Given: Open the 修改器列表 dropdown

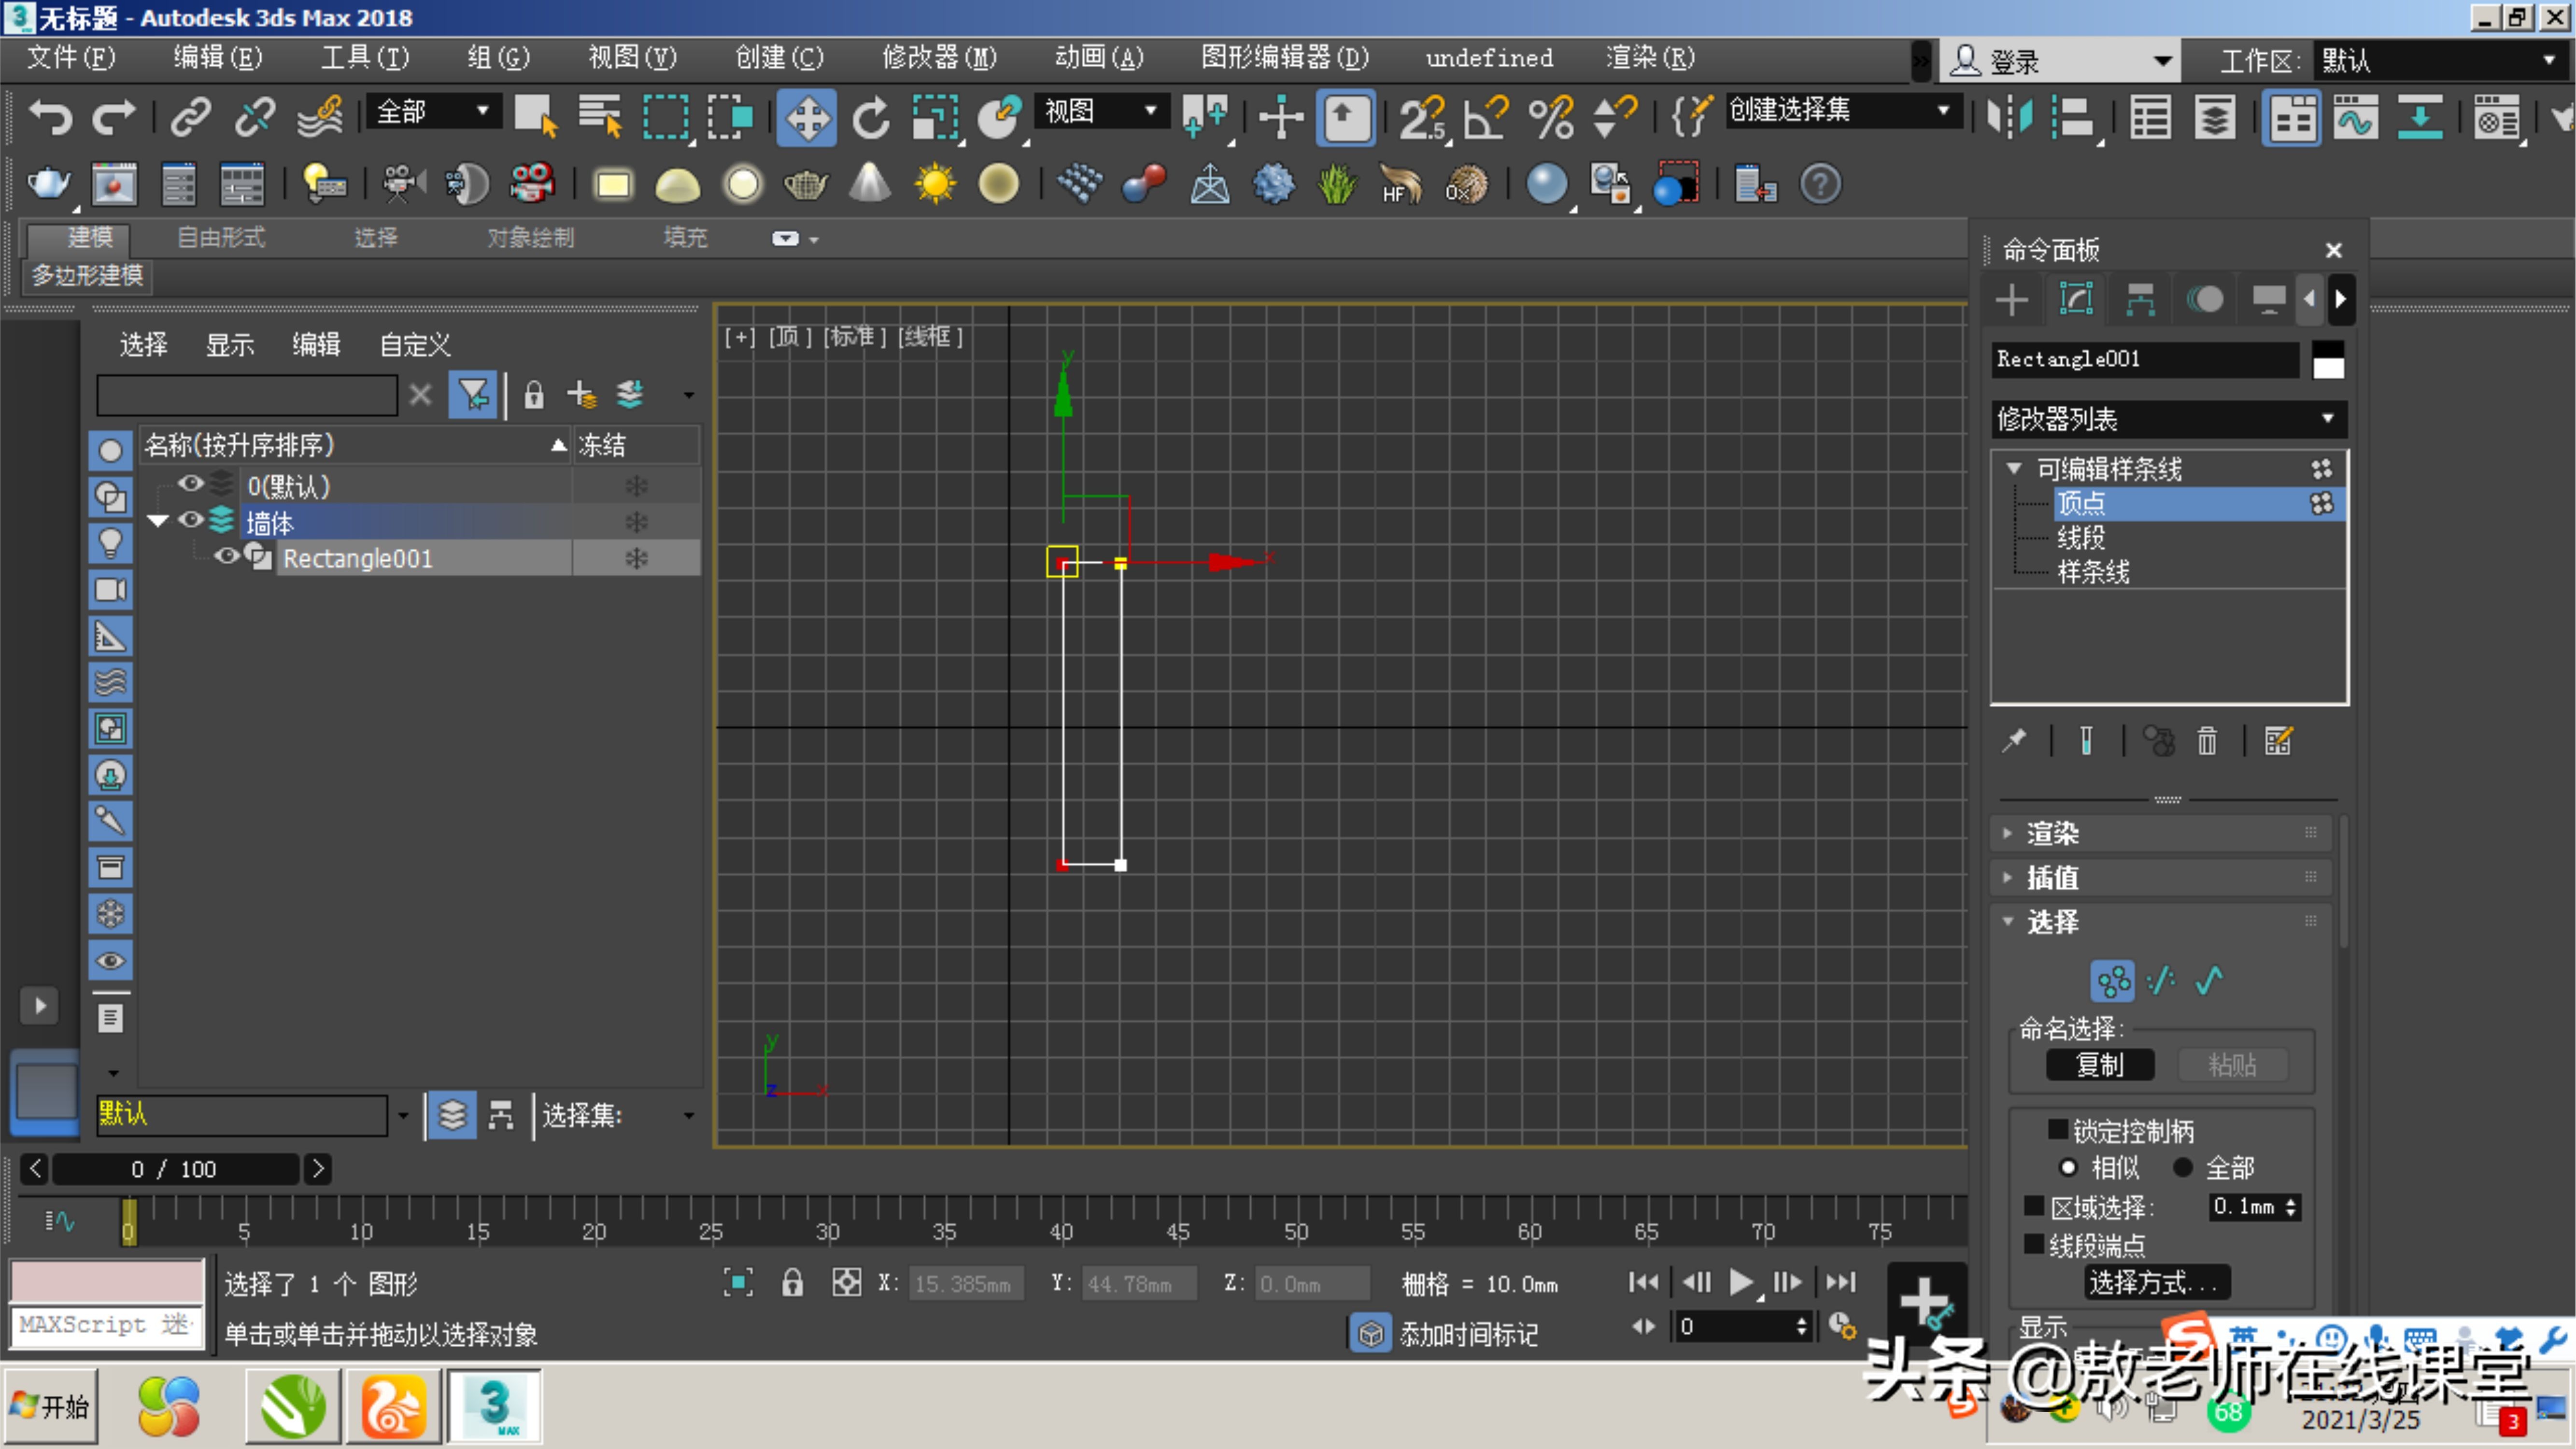Looking at the screenshot, I should pos(2327,419).
